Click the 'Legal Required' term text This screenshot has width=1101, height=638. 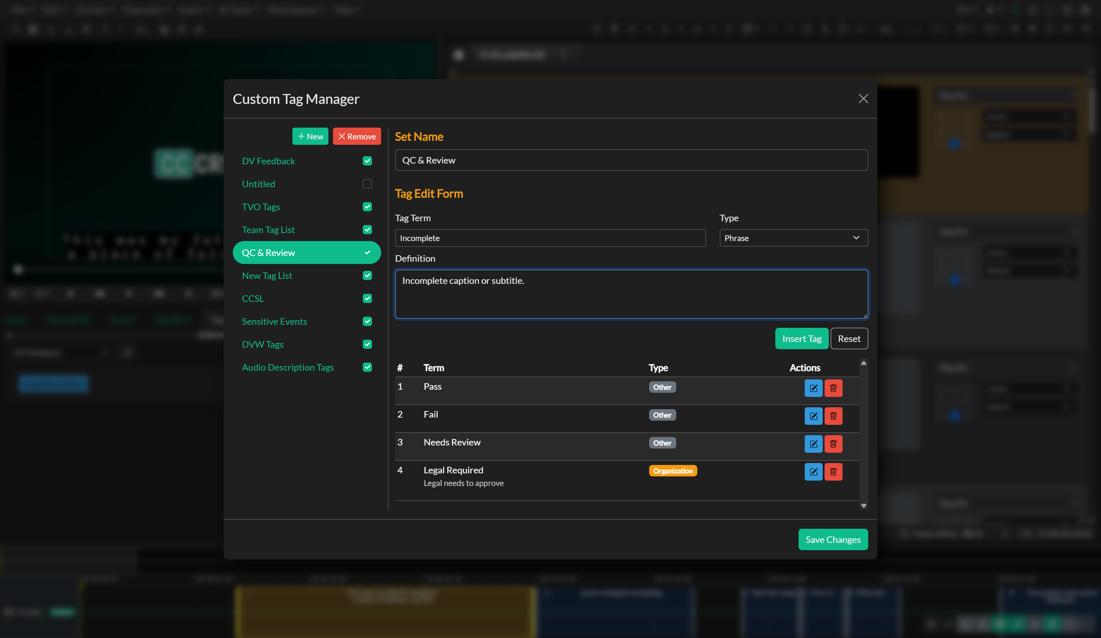pyautogui.click(x=453, y=470)
